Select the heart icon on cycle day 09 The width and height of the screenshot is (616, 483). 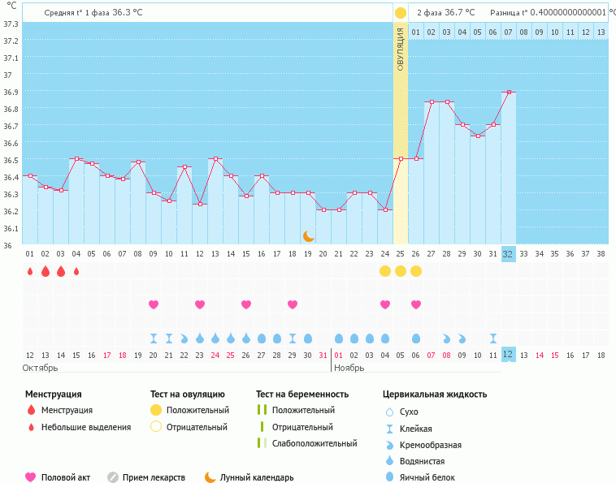pos(154,304)
